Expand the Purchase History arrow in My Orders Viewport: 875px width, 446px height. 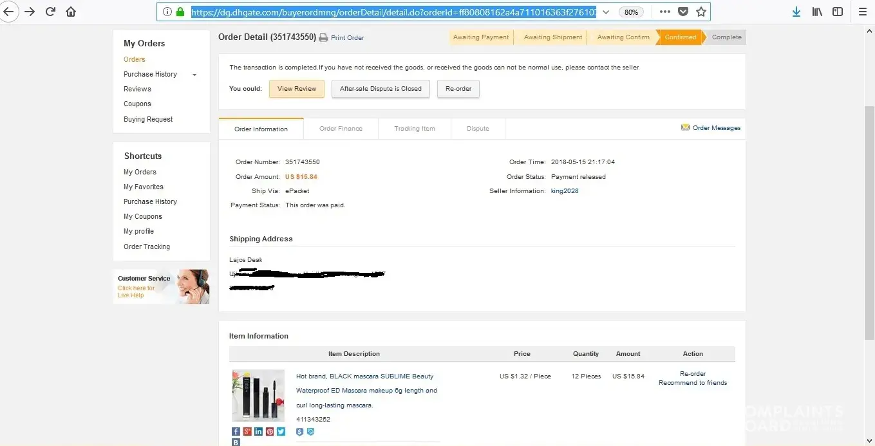pos(194,75)
